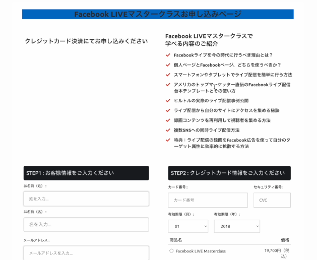
Task: Click the text スマートフォンやタブレットでライブ配信を簡単に行う方法
Action: (233, 75)
